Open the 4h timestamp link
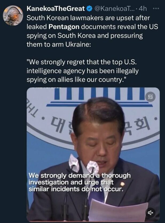The image size is (165, 223). 143,9
